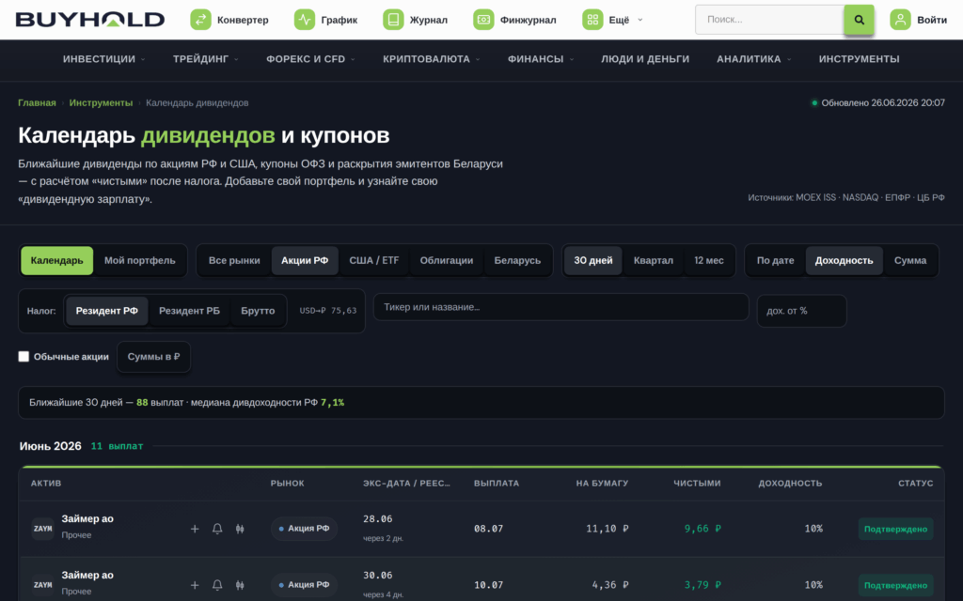The image size is (963, 601).
Task: Click the green search magnifier button
Action: click(859, 20)
